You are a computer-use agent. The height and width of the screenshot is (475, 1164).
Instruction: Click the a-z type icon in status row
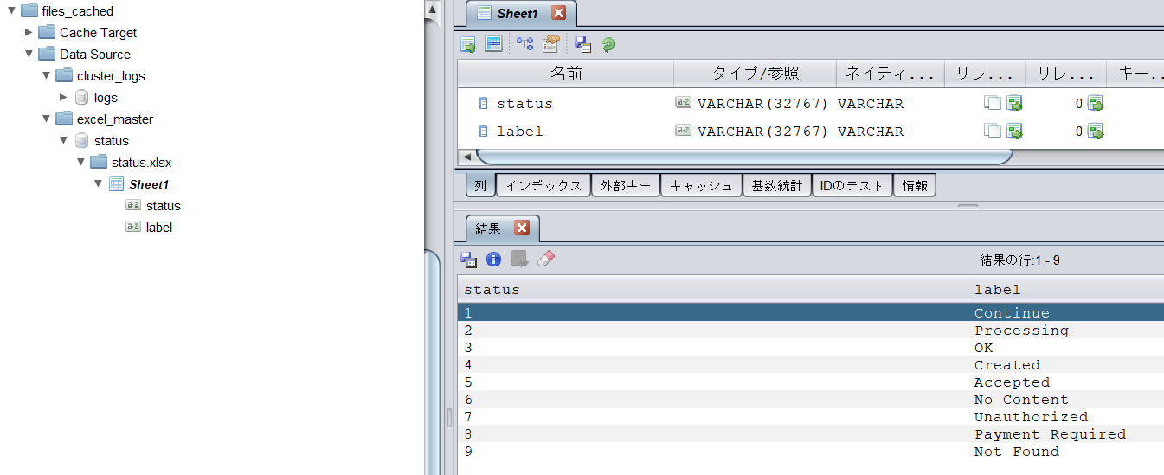coord(683,103)
